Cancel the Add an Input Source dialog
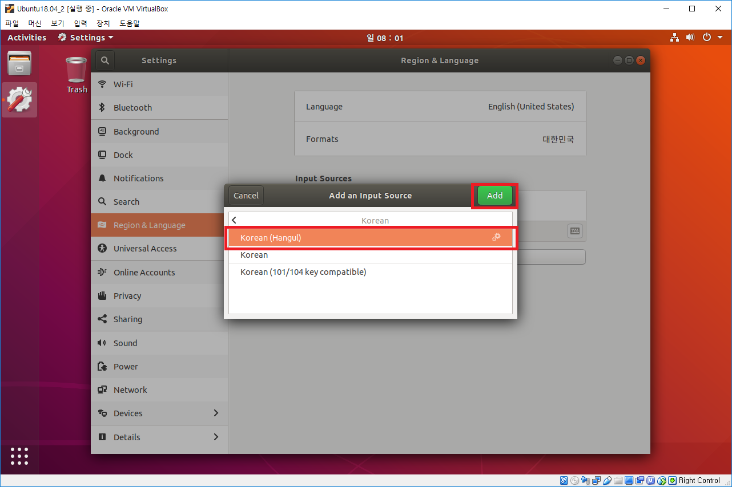The width and height of the screenshot is (732, 487). coord(246,196)
